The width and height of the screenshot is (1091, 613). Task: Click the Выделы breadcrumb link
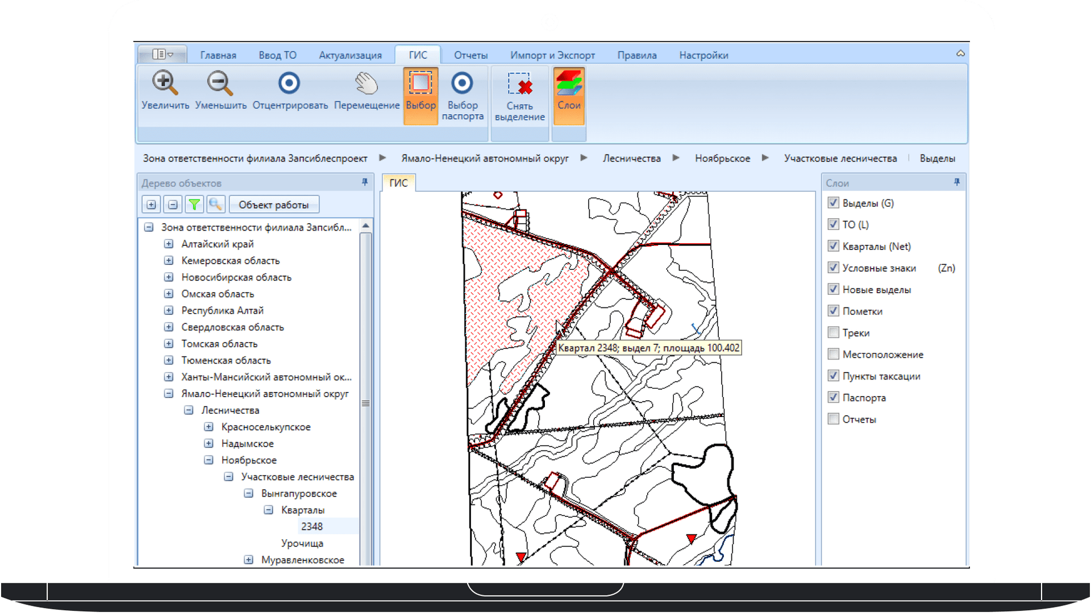point(937,159)
